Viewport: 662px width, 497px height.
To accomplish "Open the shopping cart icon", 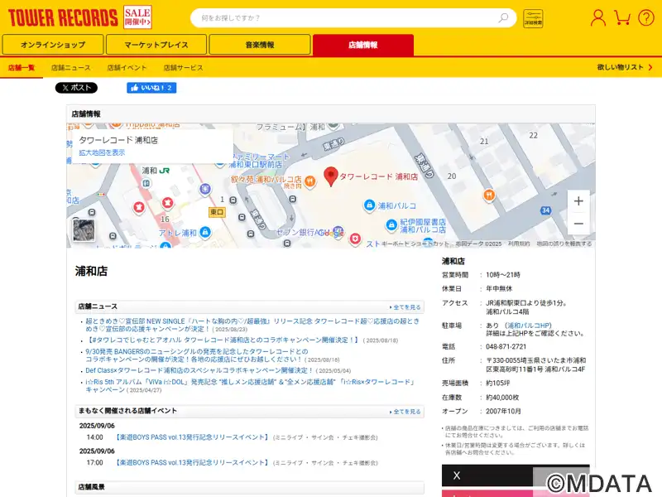I will click(x=622, y=17).
